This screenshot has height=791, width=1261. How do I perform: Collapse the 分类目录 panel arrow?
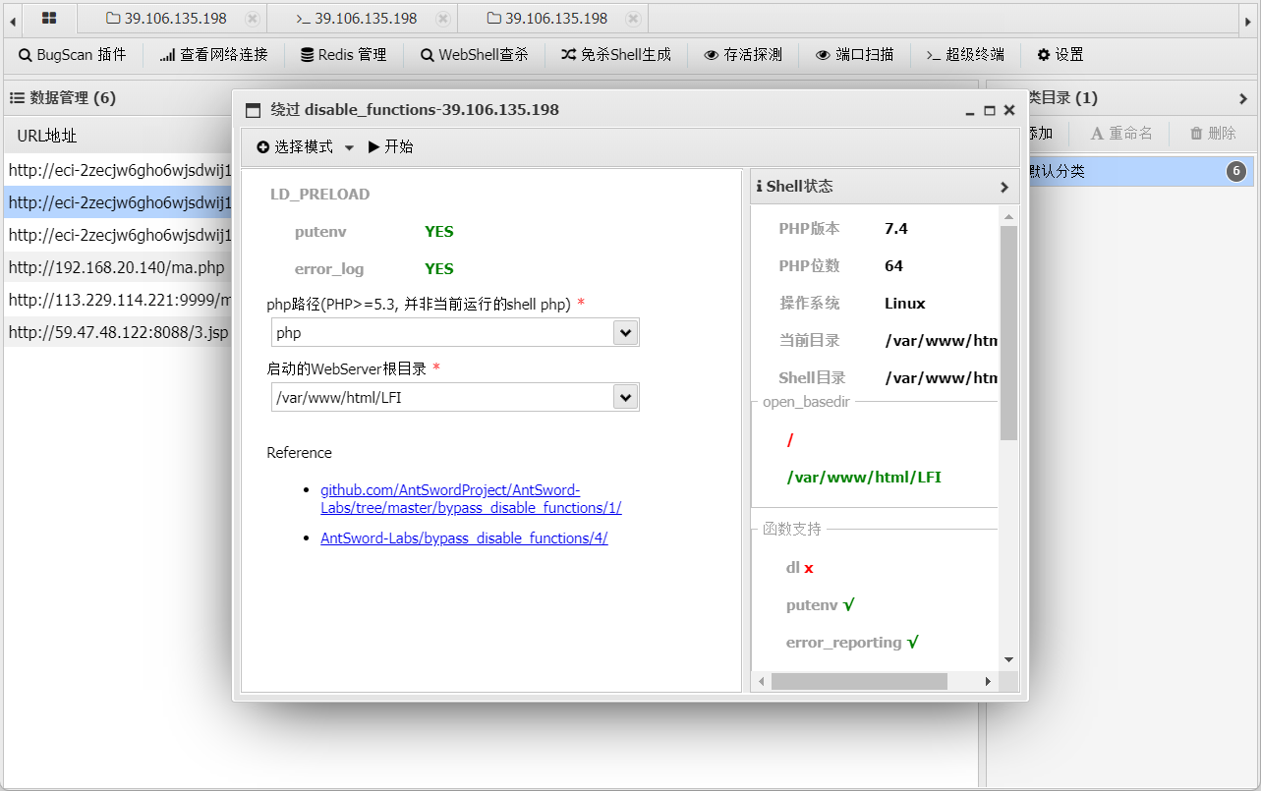click(1243, 98)
